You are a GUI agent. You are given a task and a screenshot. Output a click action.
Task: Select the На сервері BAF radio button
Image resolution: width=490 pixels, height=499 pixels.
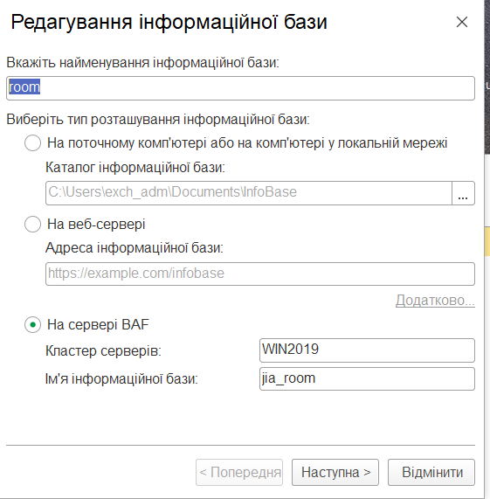point(32,324)
